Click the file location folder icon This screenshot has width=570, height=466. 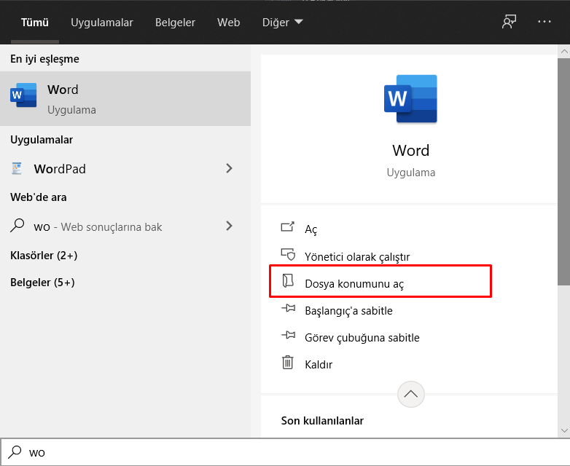coord(288,281)
